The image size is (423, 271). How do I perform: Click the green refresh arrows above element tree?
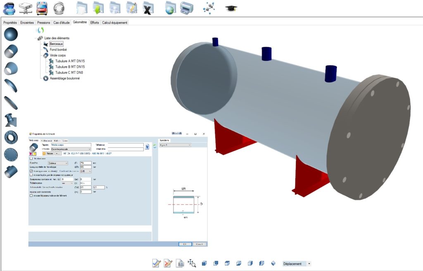pos(40,30)
